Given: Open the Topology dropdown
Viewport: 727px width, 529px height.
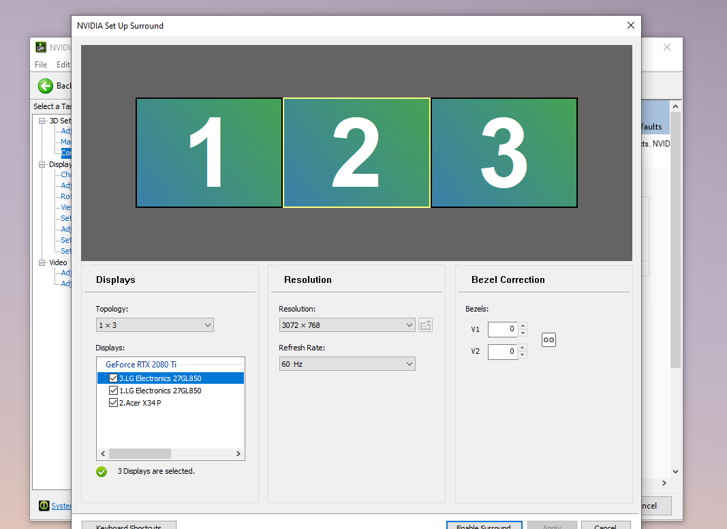Looking at the screenshot, I should pos(155,325).
